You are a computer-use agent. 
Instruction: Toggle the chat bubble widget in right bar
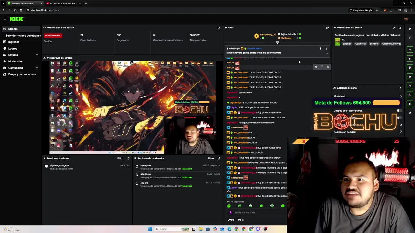410,77
